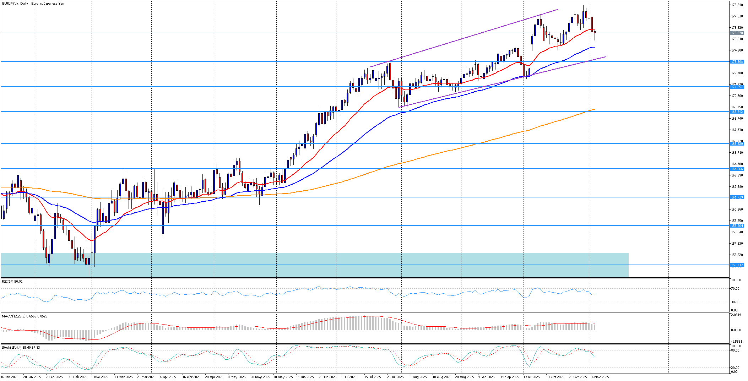Click the 4 Nov 2025 date label
The image size is (748, 381).
(600, 377)
